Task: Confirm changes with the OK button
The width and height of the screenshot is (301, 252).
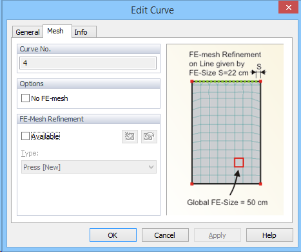Action: click(113, 235)
